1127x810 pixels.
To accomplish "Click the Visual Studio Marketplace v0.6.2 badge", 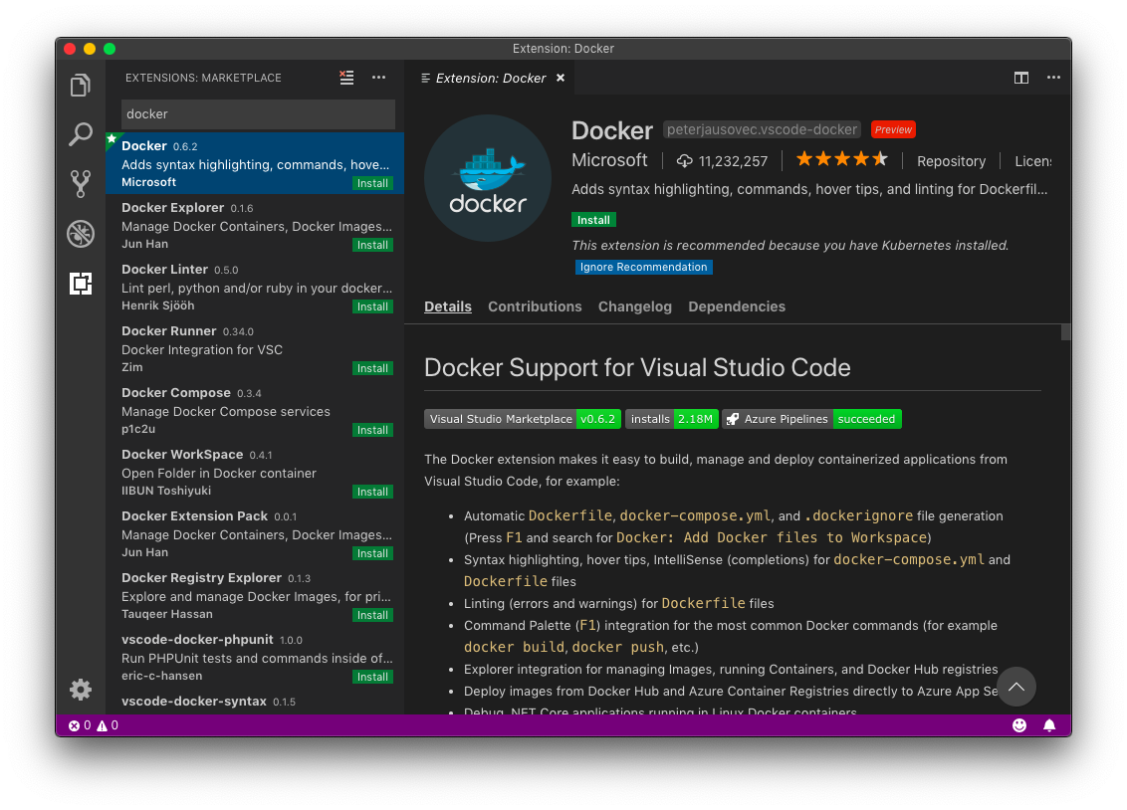I will (523, 419).
